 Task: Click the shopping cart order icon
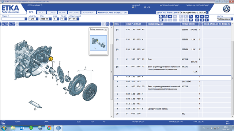(190, 20)
